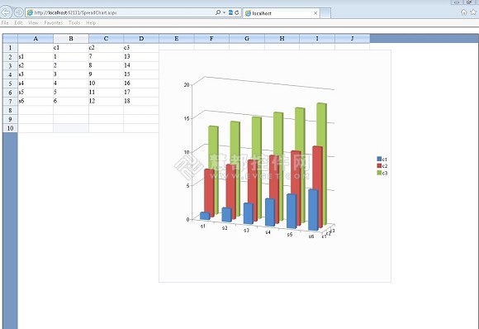Open the File menu
The image size is (479, 329).
tap(5, 23)
